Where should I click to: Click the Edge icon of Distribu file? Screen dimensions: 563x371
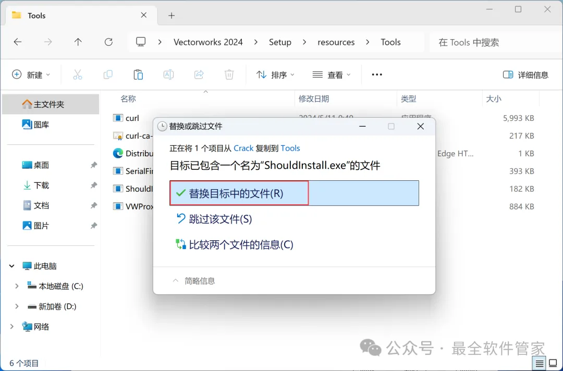[x=118, y=154]
